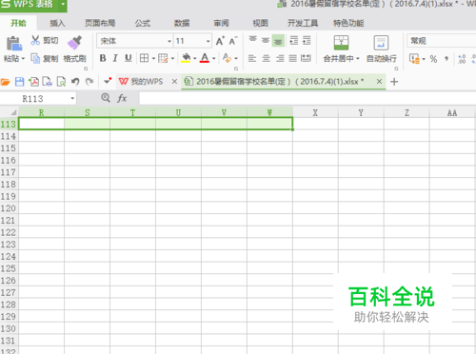Click into the formula bar input
The width and height of the screenshot is (476, 354).
click(307, 98)
